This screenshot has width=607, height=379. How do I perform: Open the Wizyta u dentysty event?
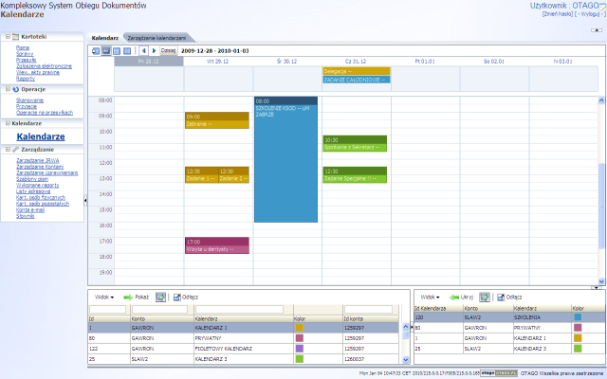click(217, 245)
